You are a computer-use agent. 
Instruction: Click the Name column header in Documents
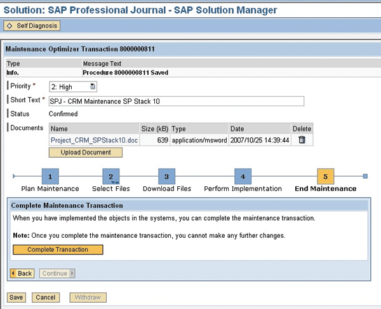(94, 128)
